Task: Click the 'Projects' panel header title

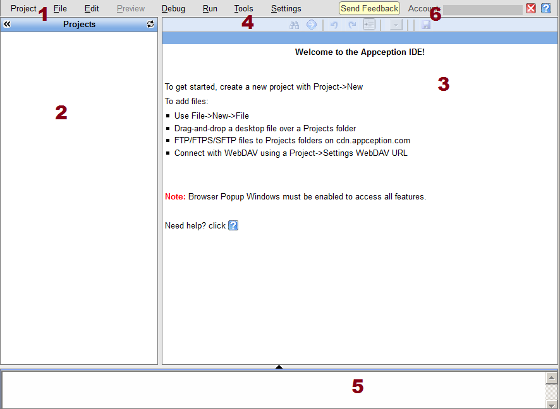Action: (79, 24)
